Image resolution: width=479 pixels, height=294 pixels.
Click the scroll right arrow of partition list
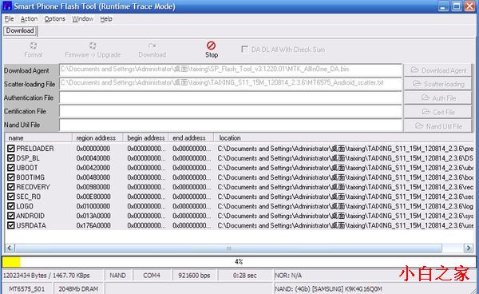click(469, 248)
